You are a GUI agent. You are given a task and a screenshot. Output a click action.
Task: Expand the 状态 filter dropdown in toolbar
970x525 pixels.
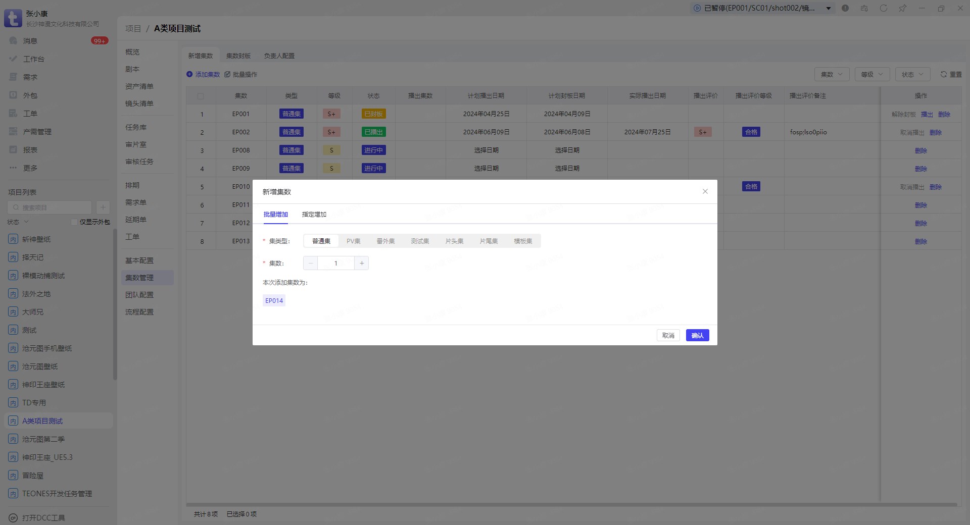click(912, 74)
